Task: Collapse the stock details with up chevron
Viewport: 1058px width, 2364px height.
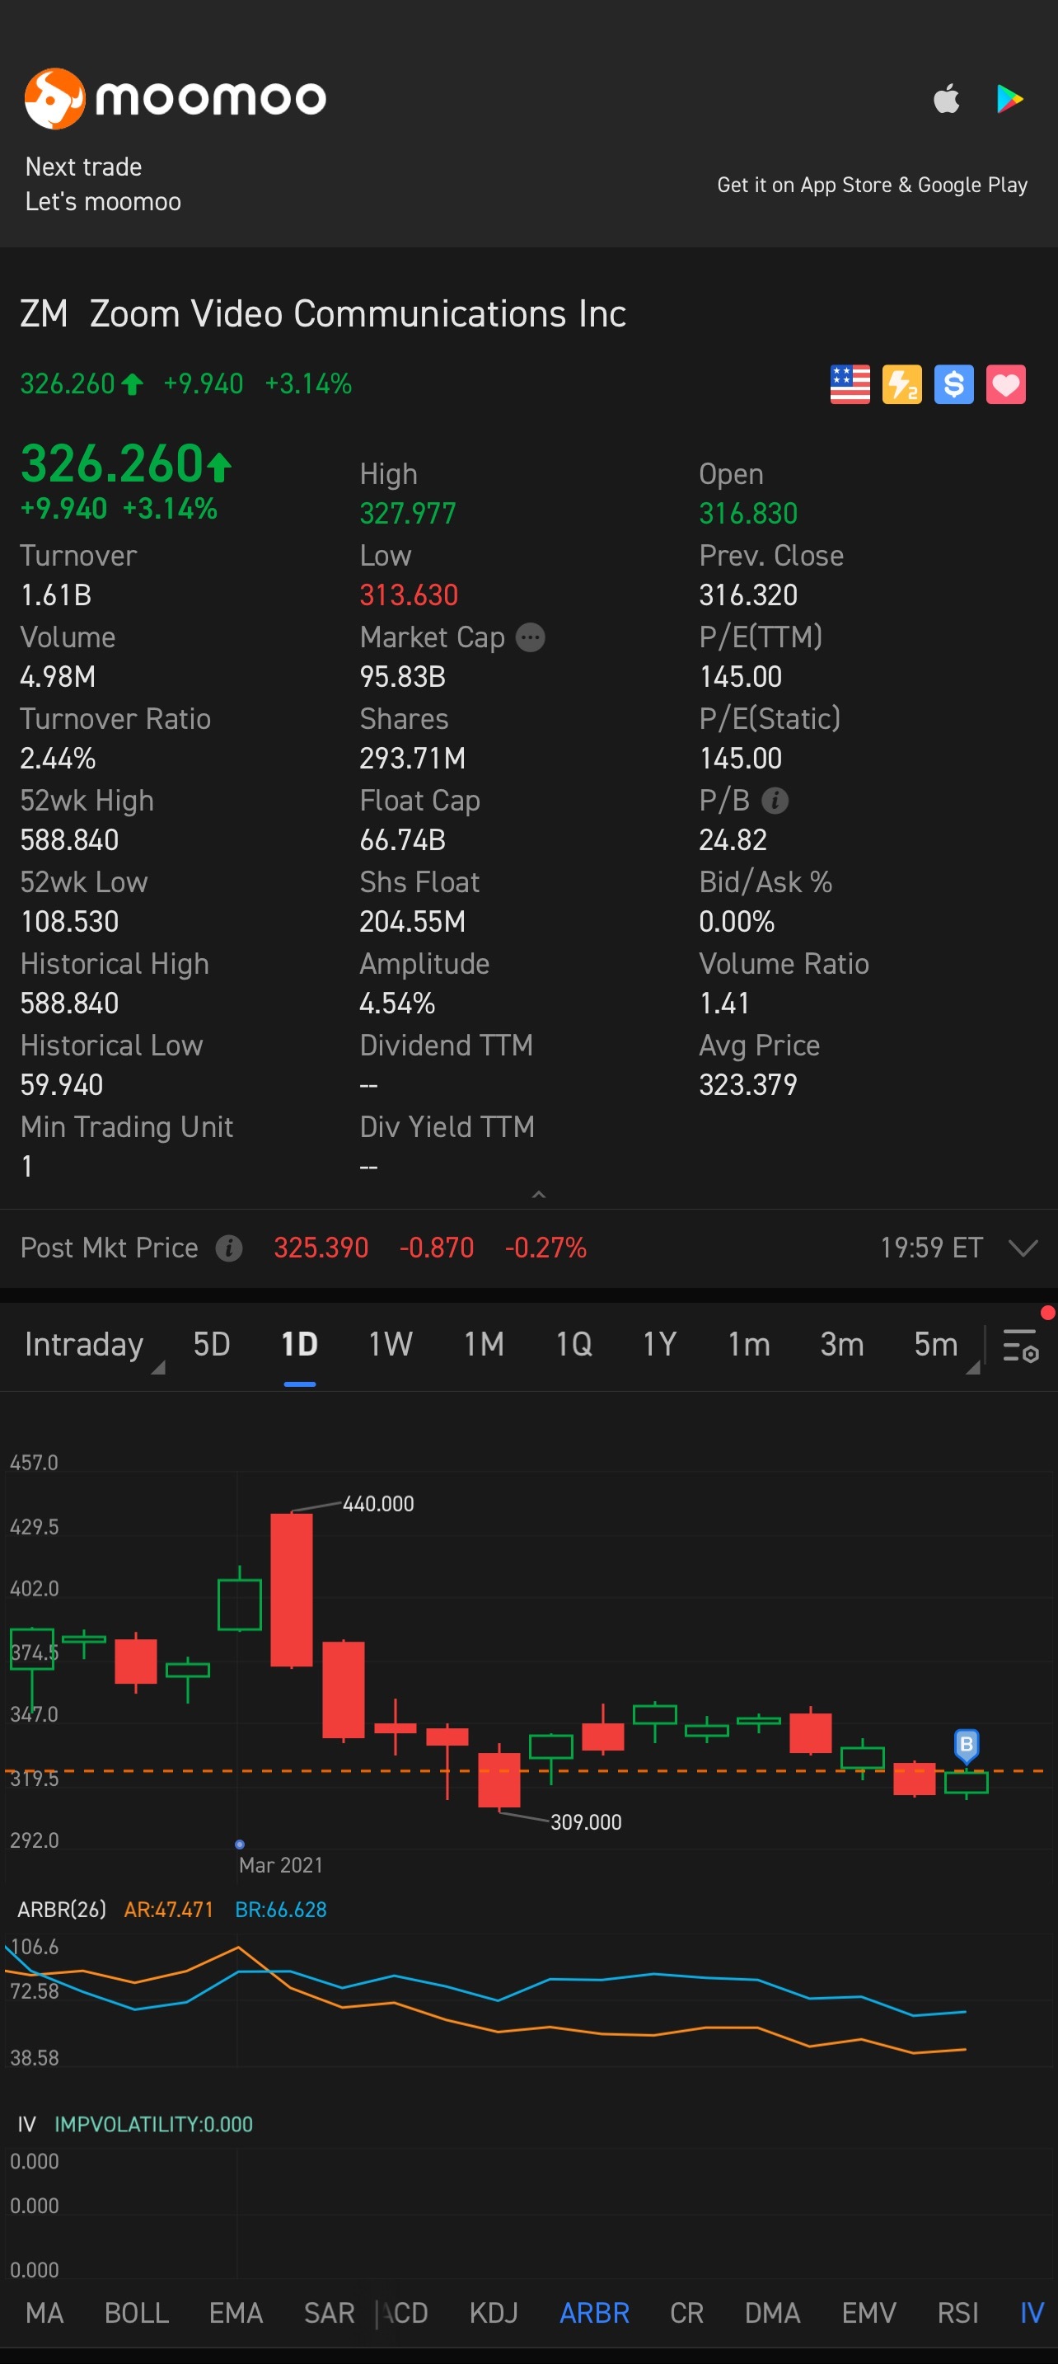Action: point(539,1194)
